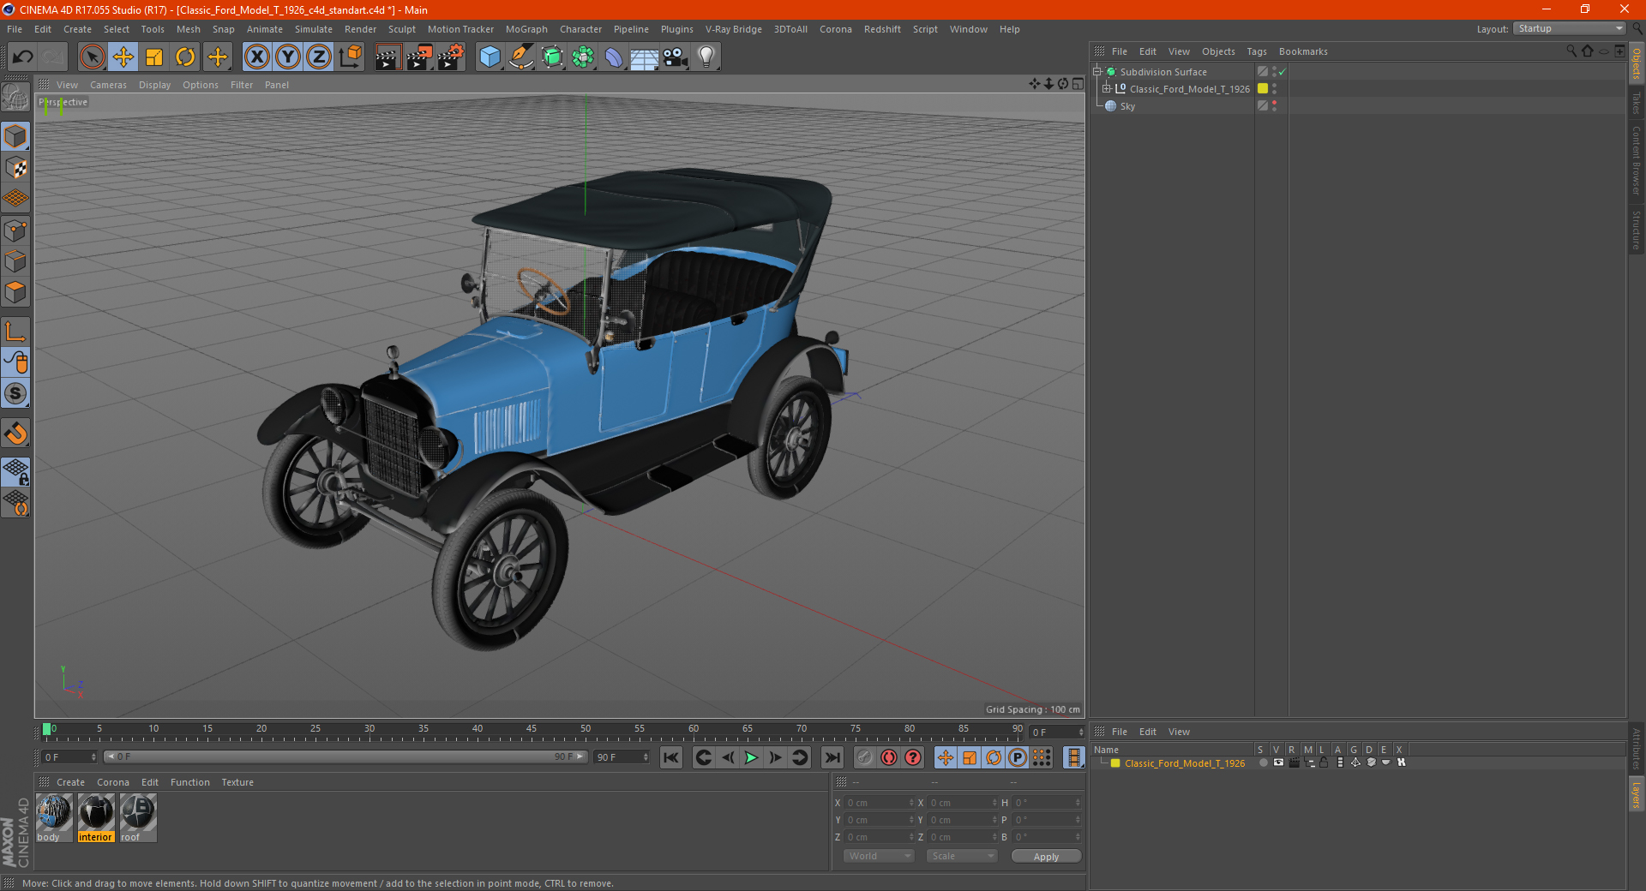Image resolution: width=1646 pixels, height=891 pixels.
Task: Open the Content Browser side tab
Action: (1637, 160)
